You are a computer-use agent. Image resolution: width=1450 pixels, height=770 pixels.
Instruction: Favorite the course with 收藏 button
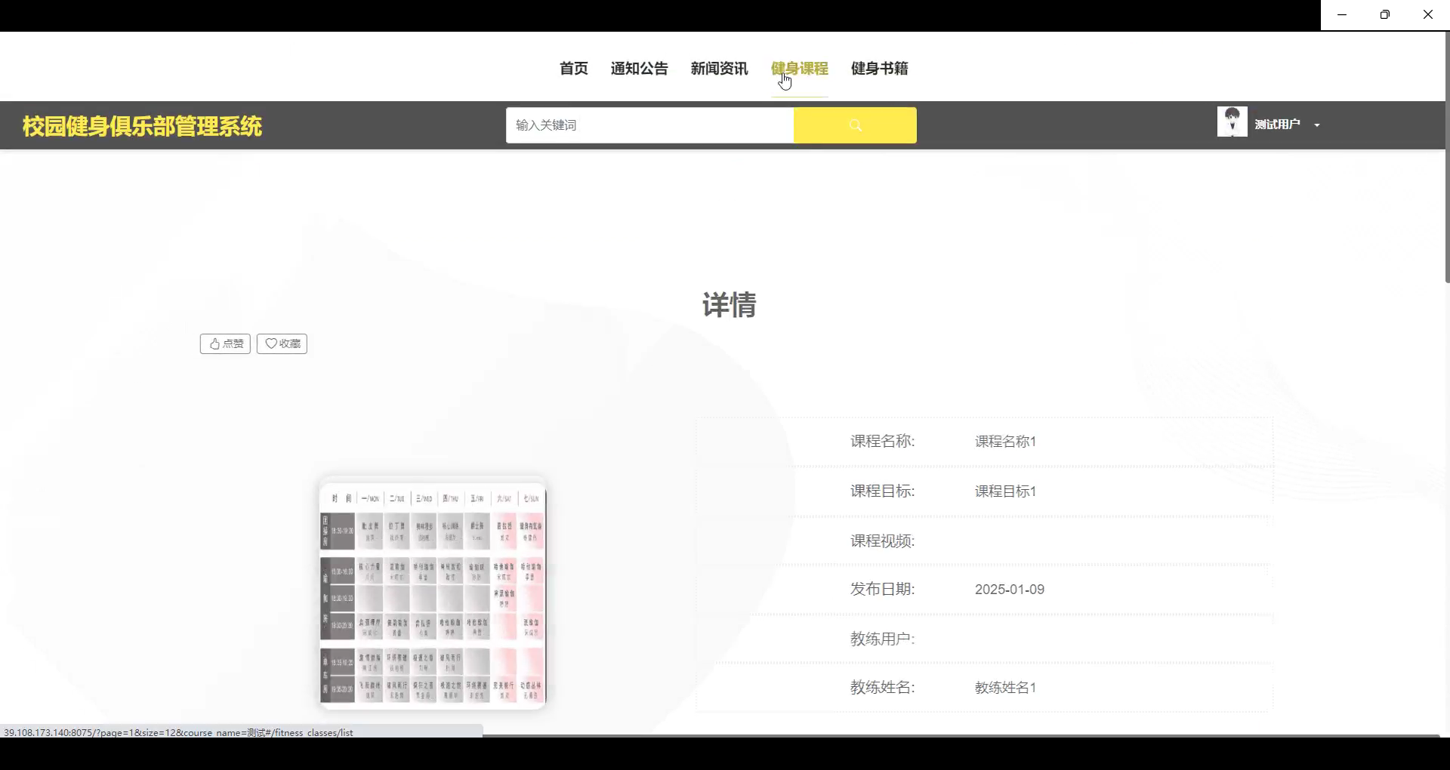point(282,343)
